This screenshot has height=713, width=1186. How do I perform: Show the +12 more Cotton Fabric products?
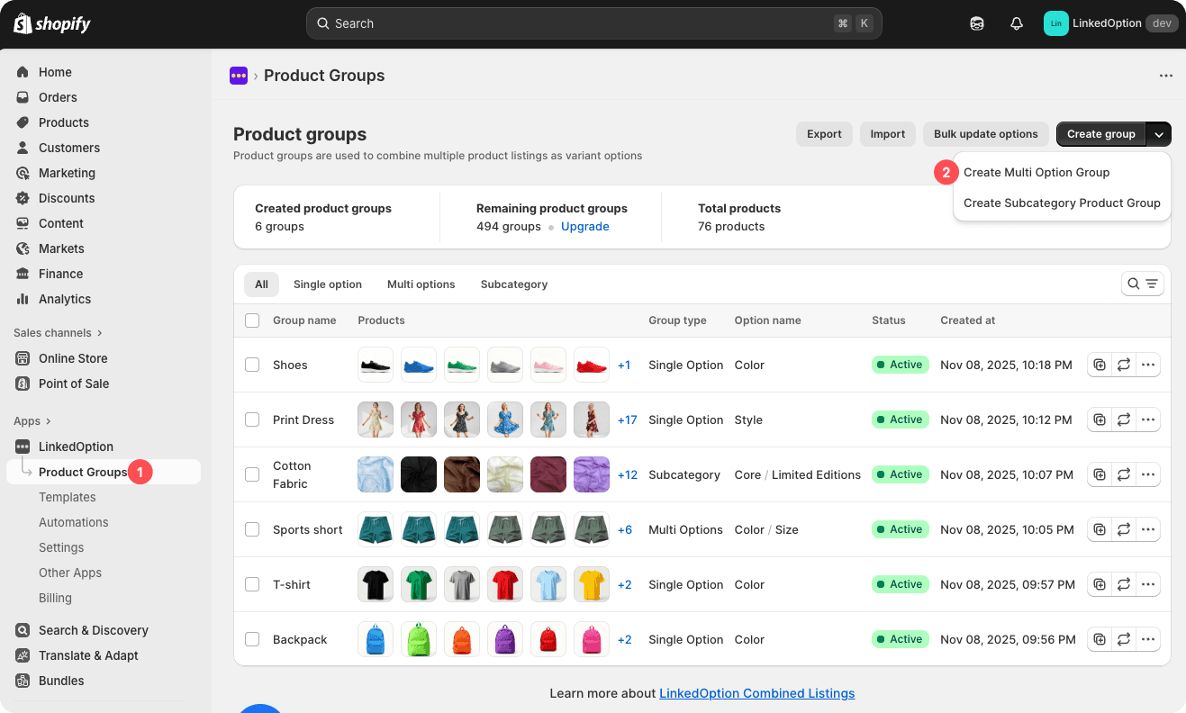click(628, 474)
